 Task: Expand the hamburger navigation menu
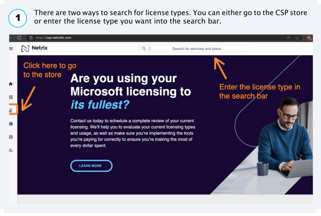tap(11, 49)
